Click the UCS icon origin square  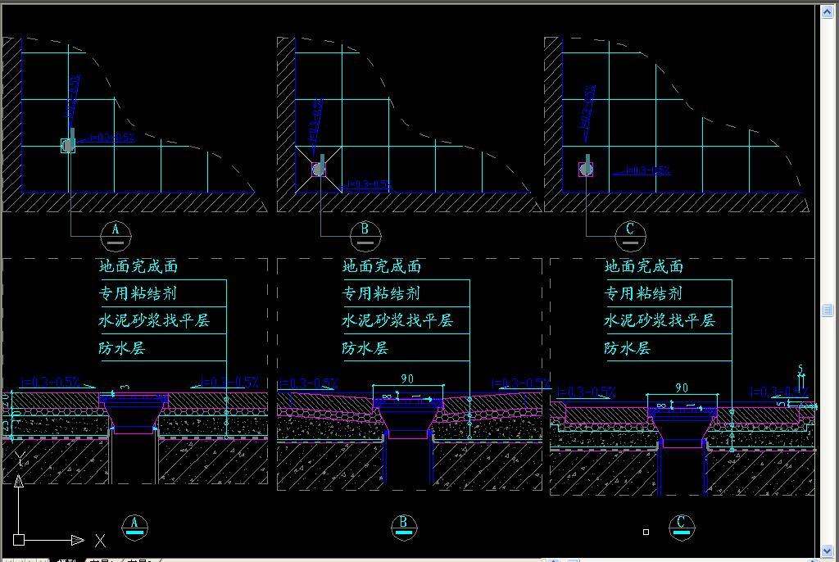pyautogui.click(x=19, y=540)
